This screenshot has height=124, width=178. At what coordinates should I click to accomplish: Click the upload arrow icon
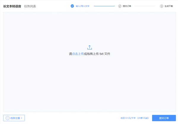[90, 47]
